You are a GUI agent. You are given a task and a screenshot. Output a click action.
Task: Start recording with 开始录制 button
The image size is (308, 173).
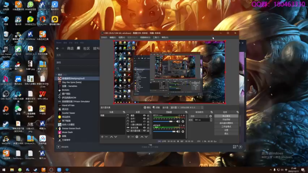click(226, 120)
